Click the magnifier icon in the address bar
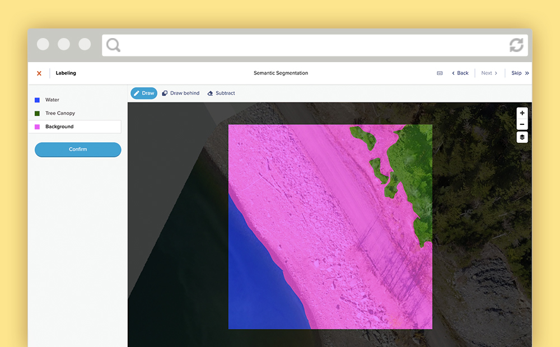The height and width of the screenshot is (347, 560). (x=113, y=45)
